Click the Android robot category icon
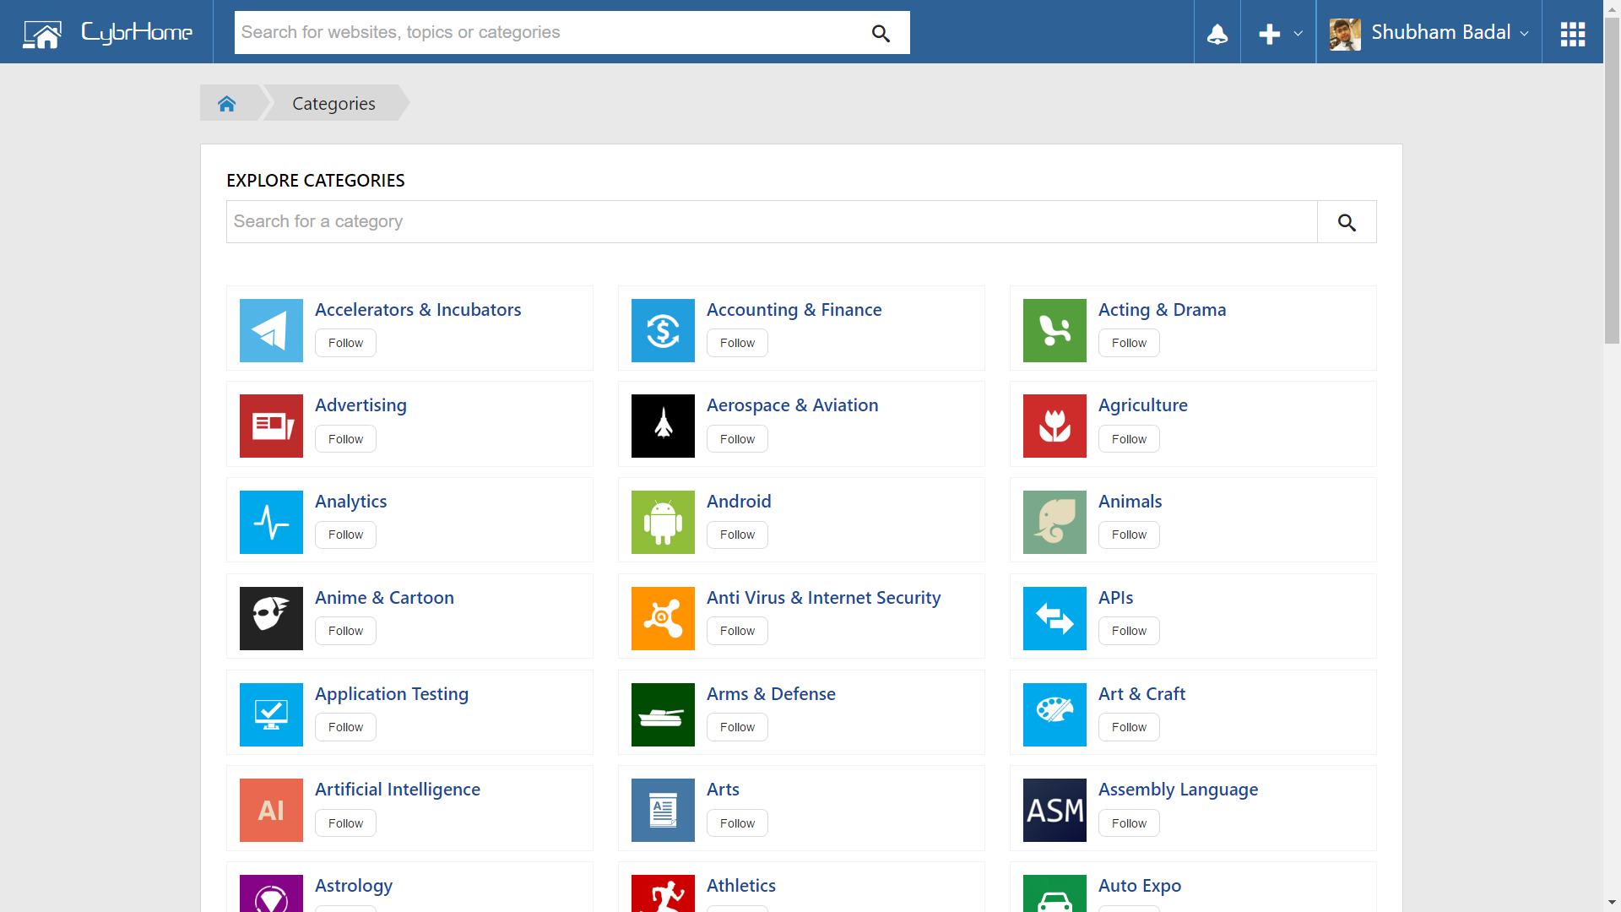 coord(663,522)
